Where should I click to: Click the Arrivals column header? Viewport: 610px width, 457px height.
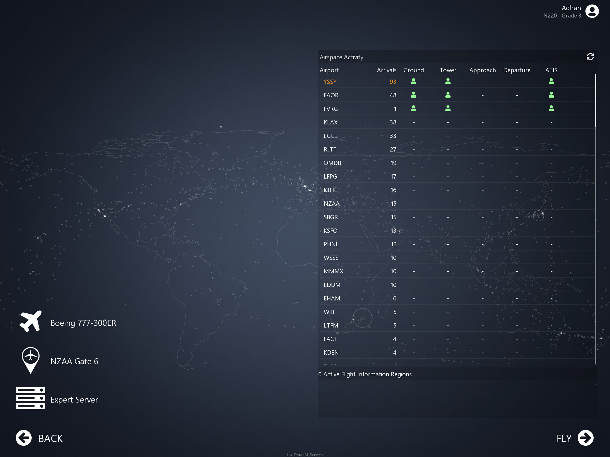point(386,70)
